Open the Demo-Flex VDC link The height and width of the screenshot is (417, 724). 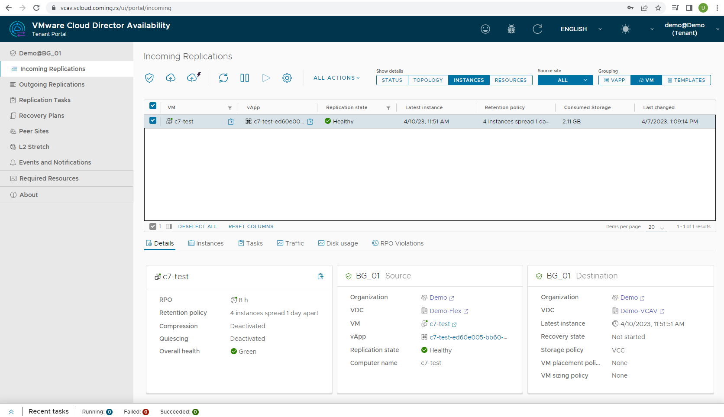pyautogui.click(x=446, y=311)
